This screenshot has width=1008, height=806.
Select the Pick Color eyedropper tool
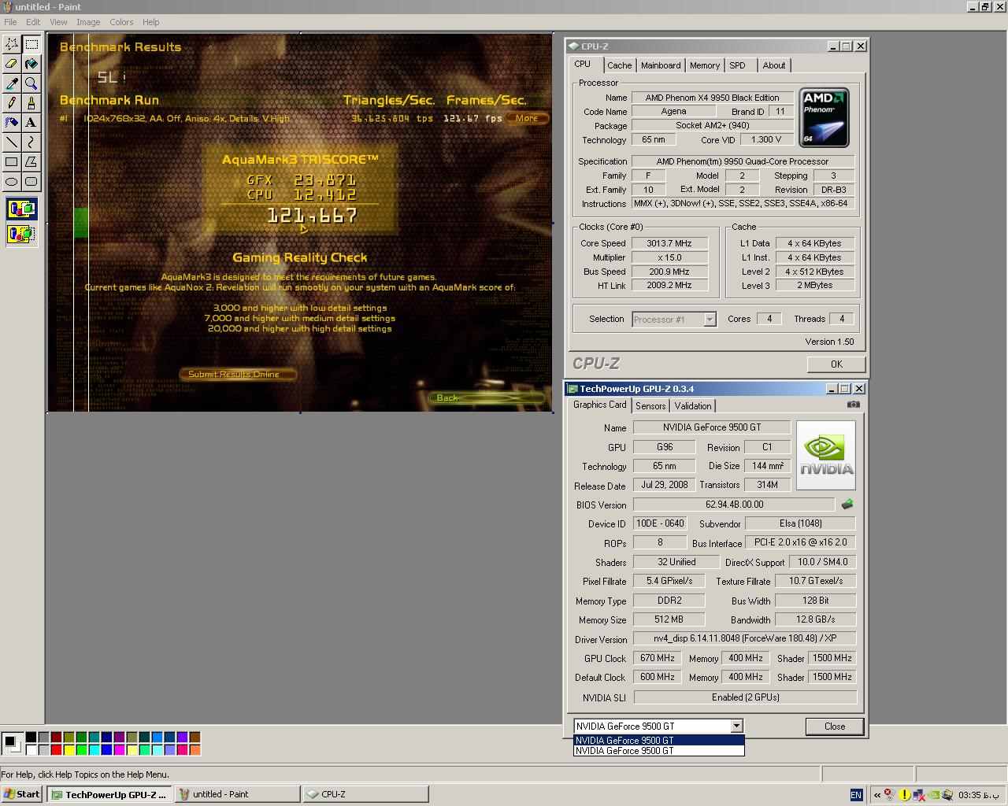[12, 83]
